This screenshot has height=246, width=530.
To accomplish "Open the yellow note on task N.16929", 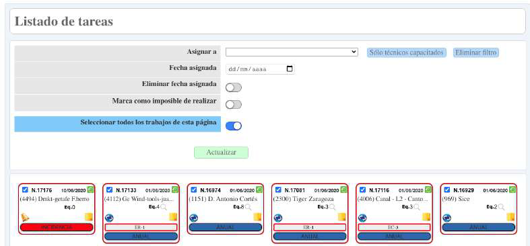I will (x=510, y=216).
